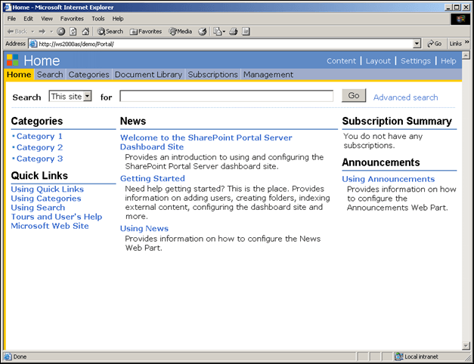Open the This site search scope dropdown

[87, 96]
